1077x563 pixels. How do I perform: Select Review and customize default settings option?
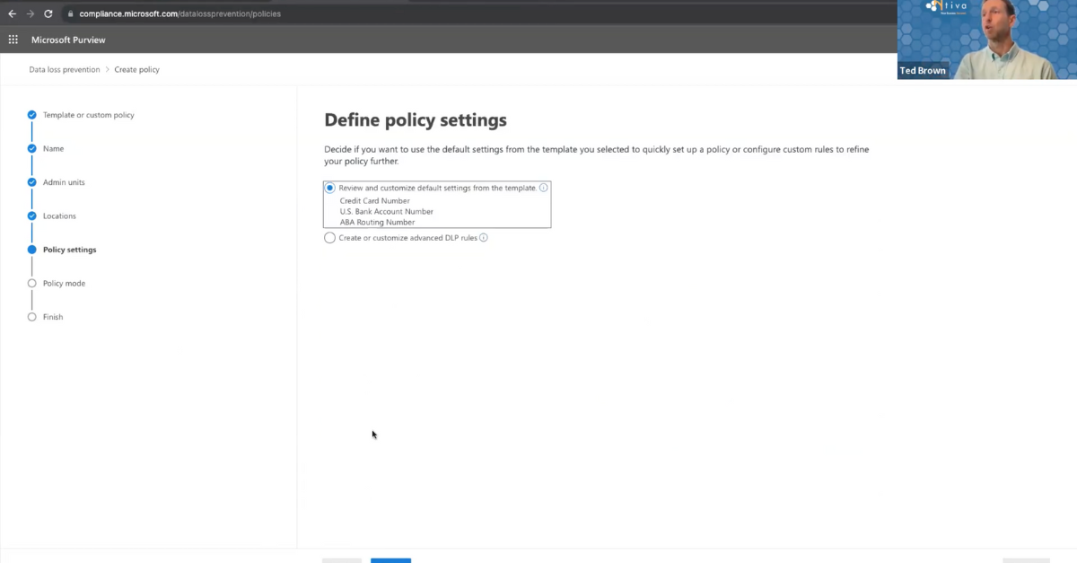(330, 188)
